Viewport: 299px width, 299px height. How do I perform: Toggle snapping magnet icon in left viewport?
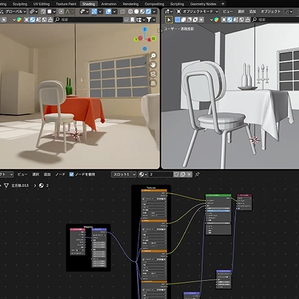coord(43,11)
